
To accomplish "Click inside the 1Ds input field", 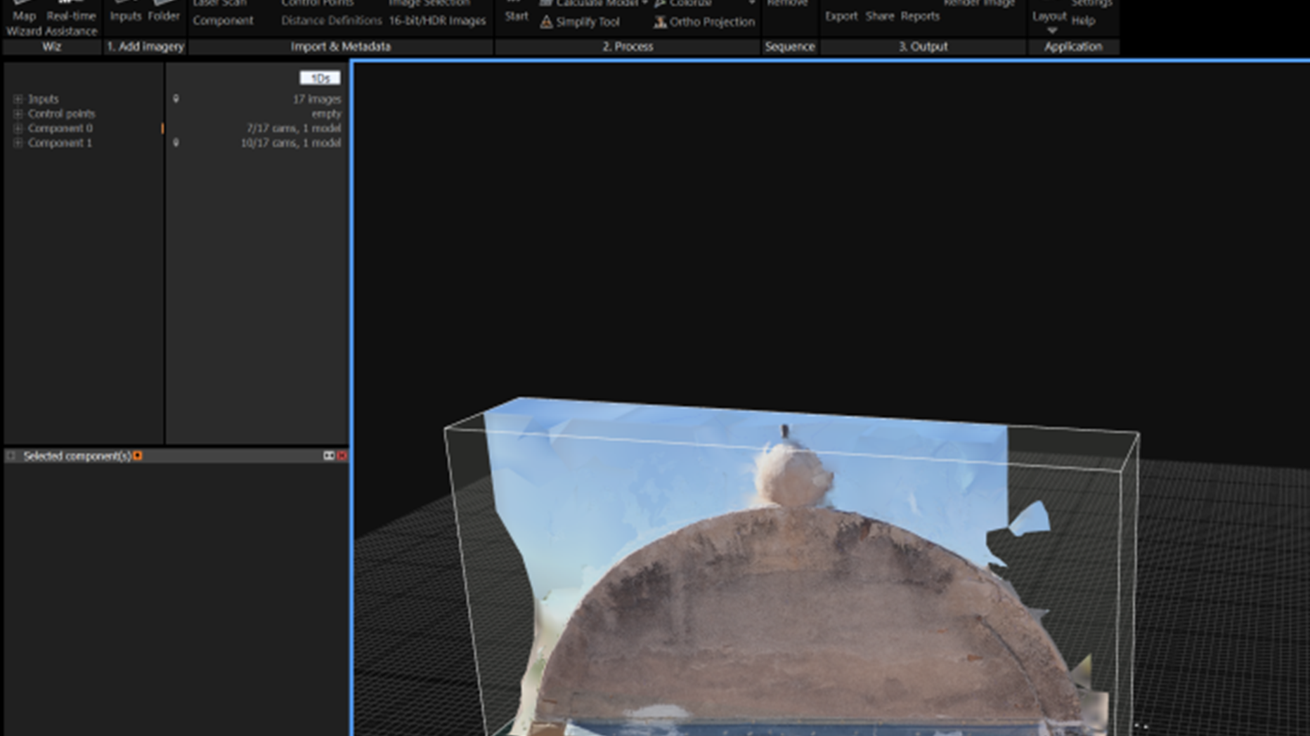I will [x=320, y=78].
